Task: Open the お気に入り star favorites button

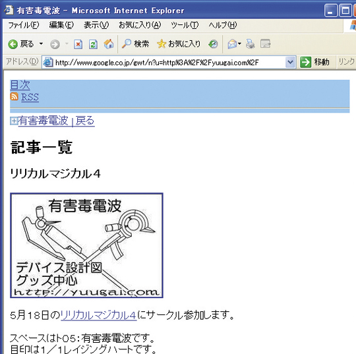Action: click(x=179, y=44)
